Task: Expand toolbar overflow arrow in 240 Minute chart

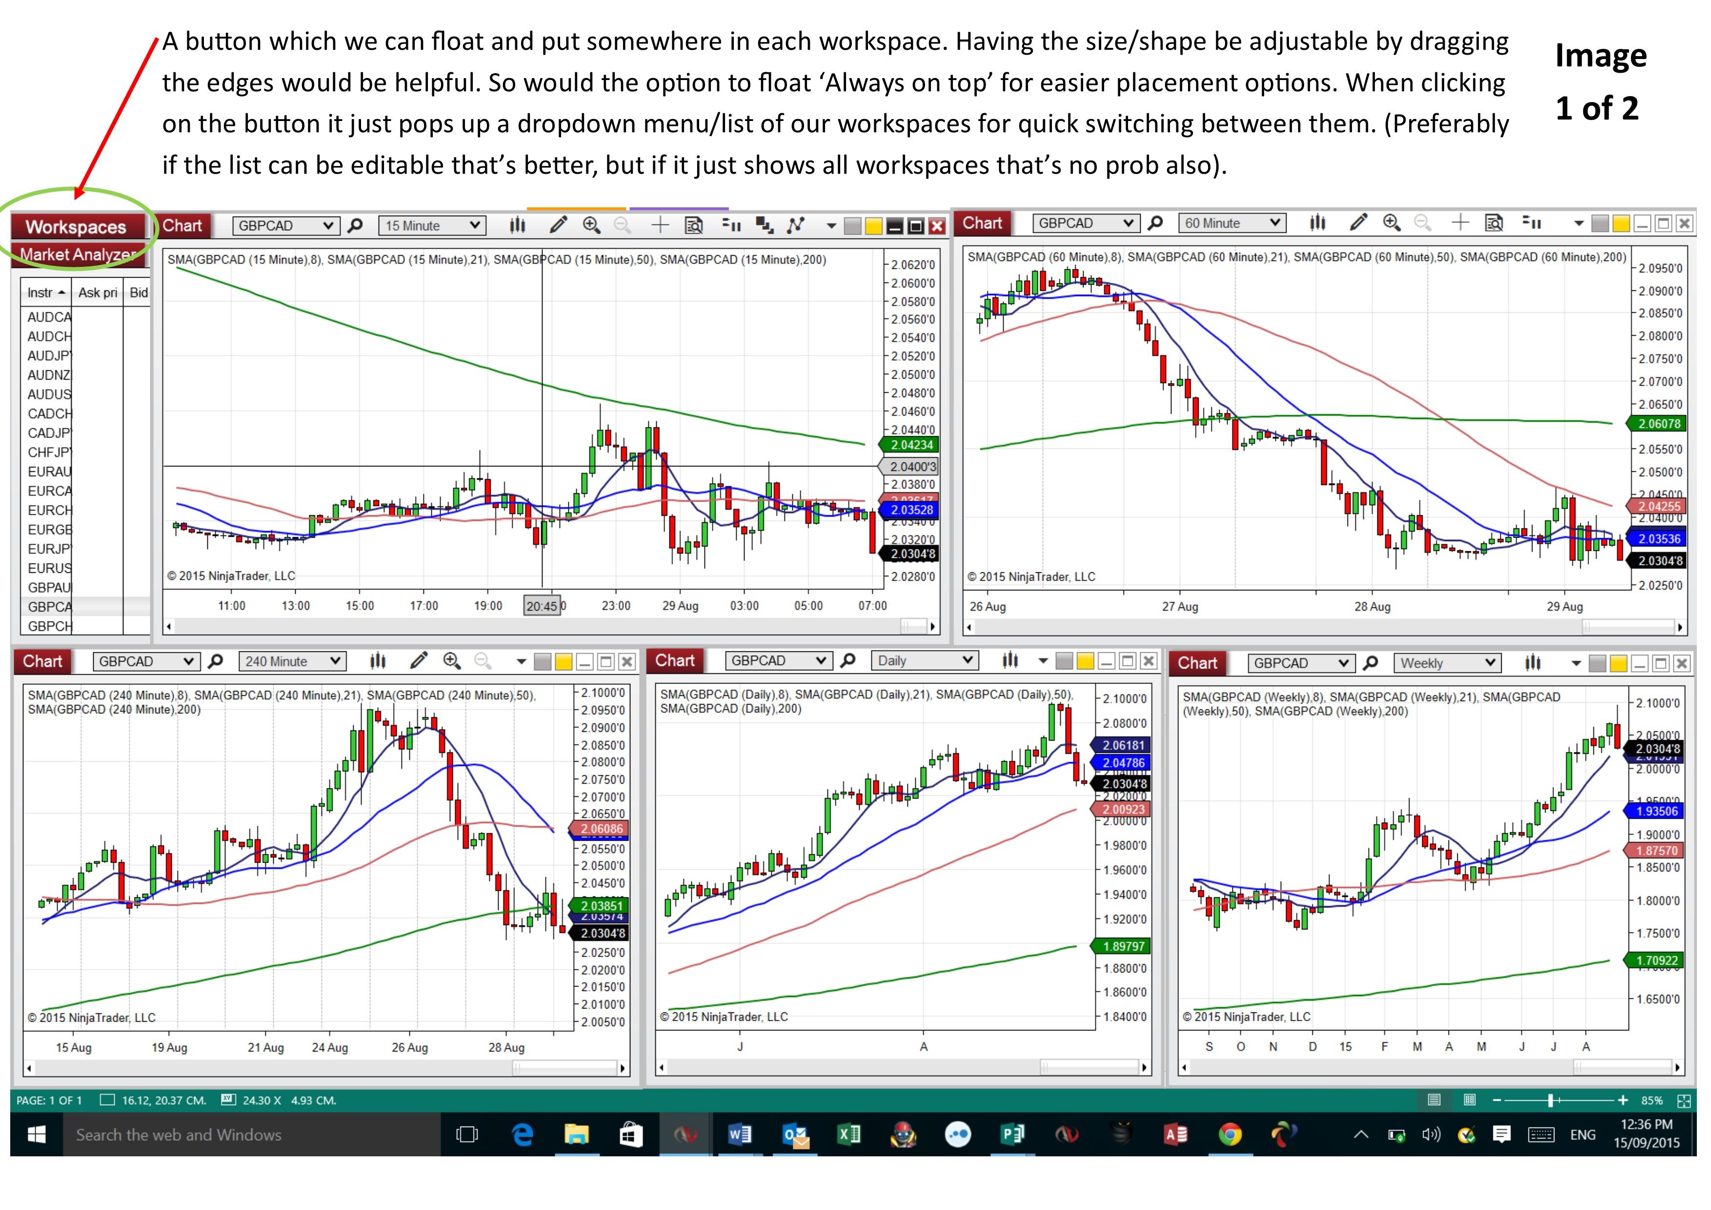Action: [x=521, y=662]
